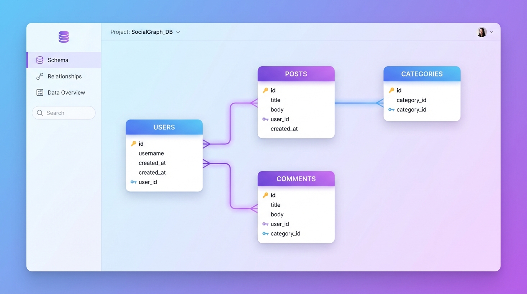The width and height of the screenshot is (527, 294).
Task: Click the key icon next to COMMENTS id
Action: 266,195
